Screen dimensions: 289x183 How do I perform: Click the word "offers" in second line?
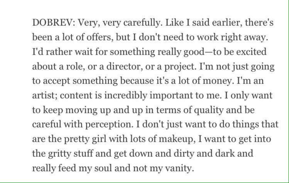click(x=100, y=37)
